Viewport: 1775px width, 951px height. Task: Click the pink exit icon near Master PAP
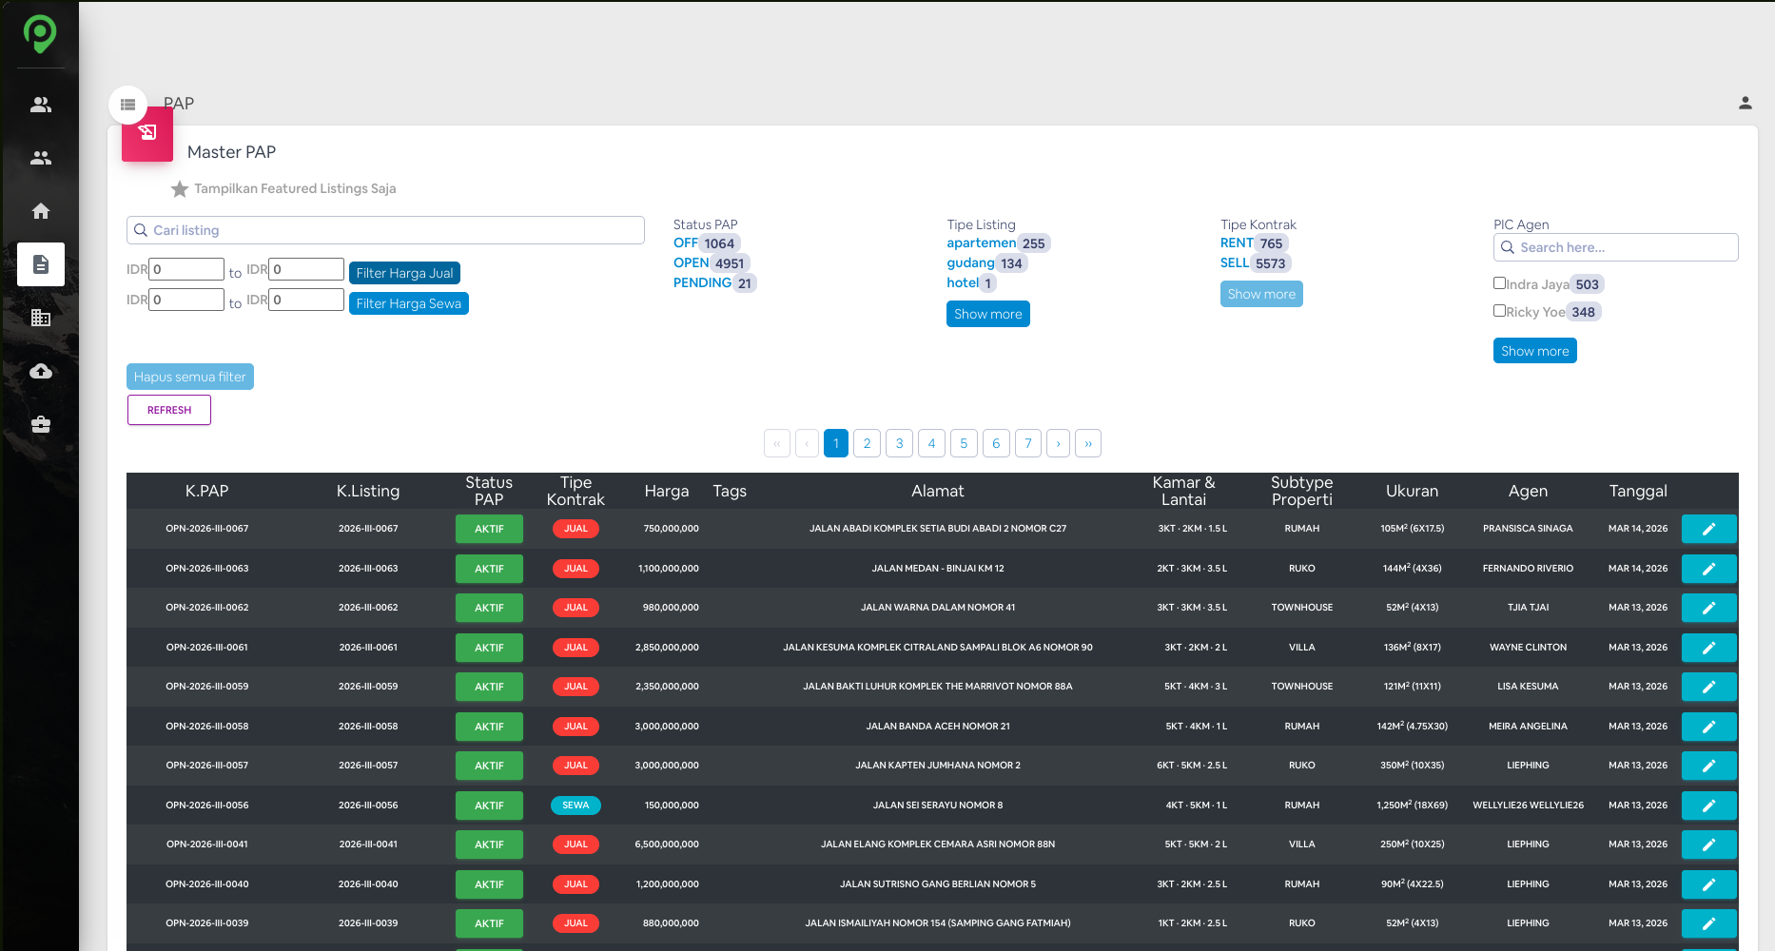[x=147, y=133]
